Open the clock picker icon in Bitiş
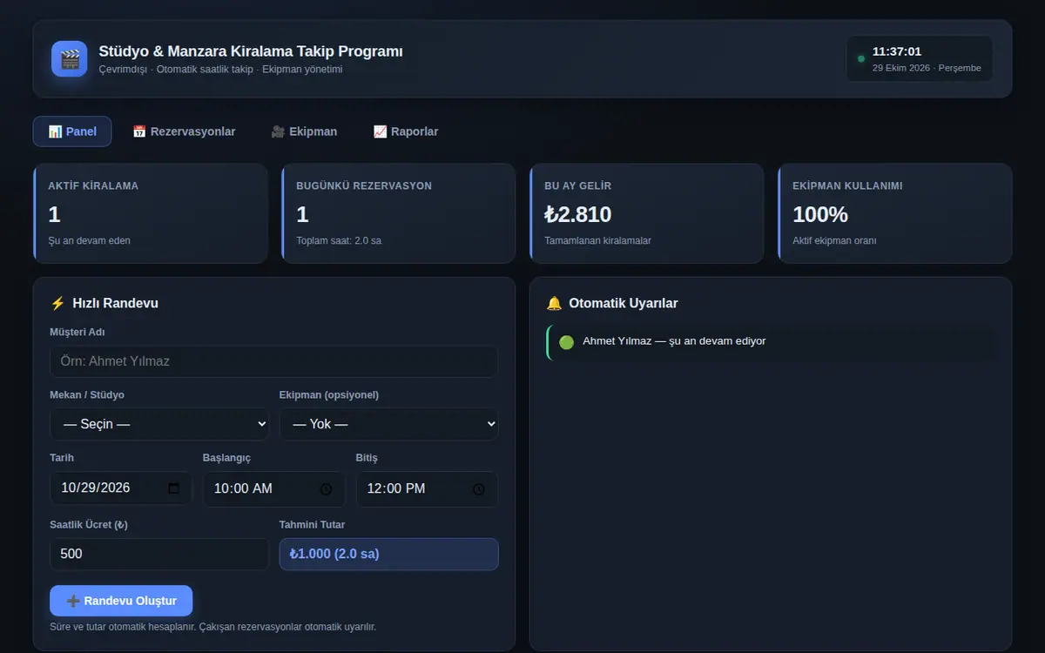 click(478, 489)
